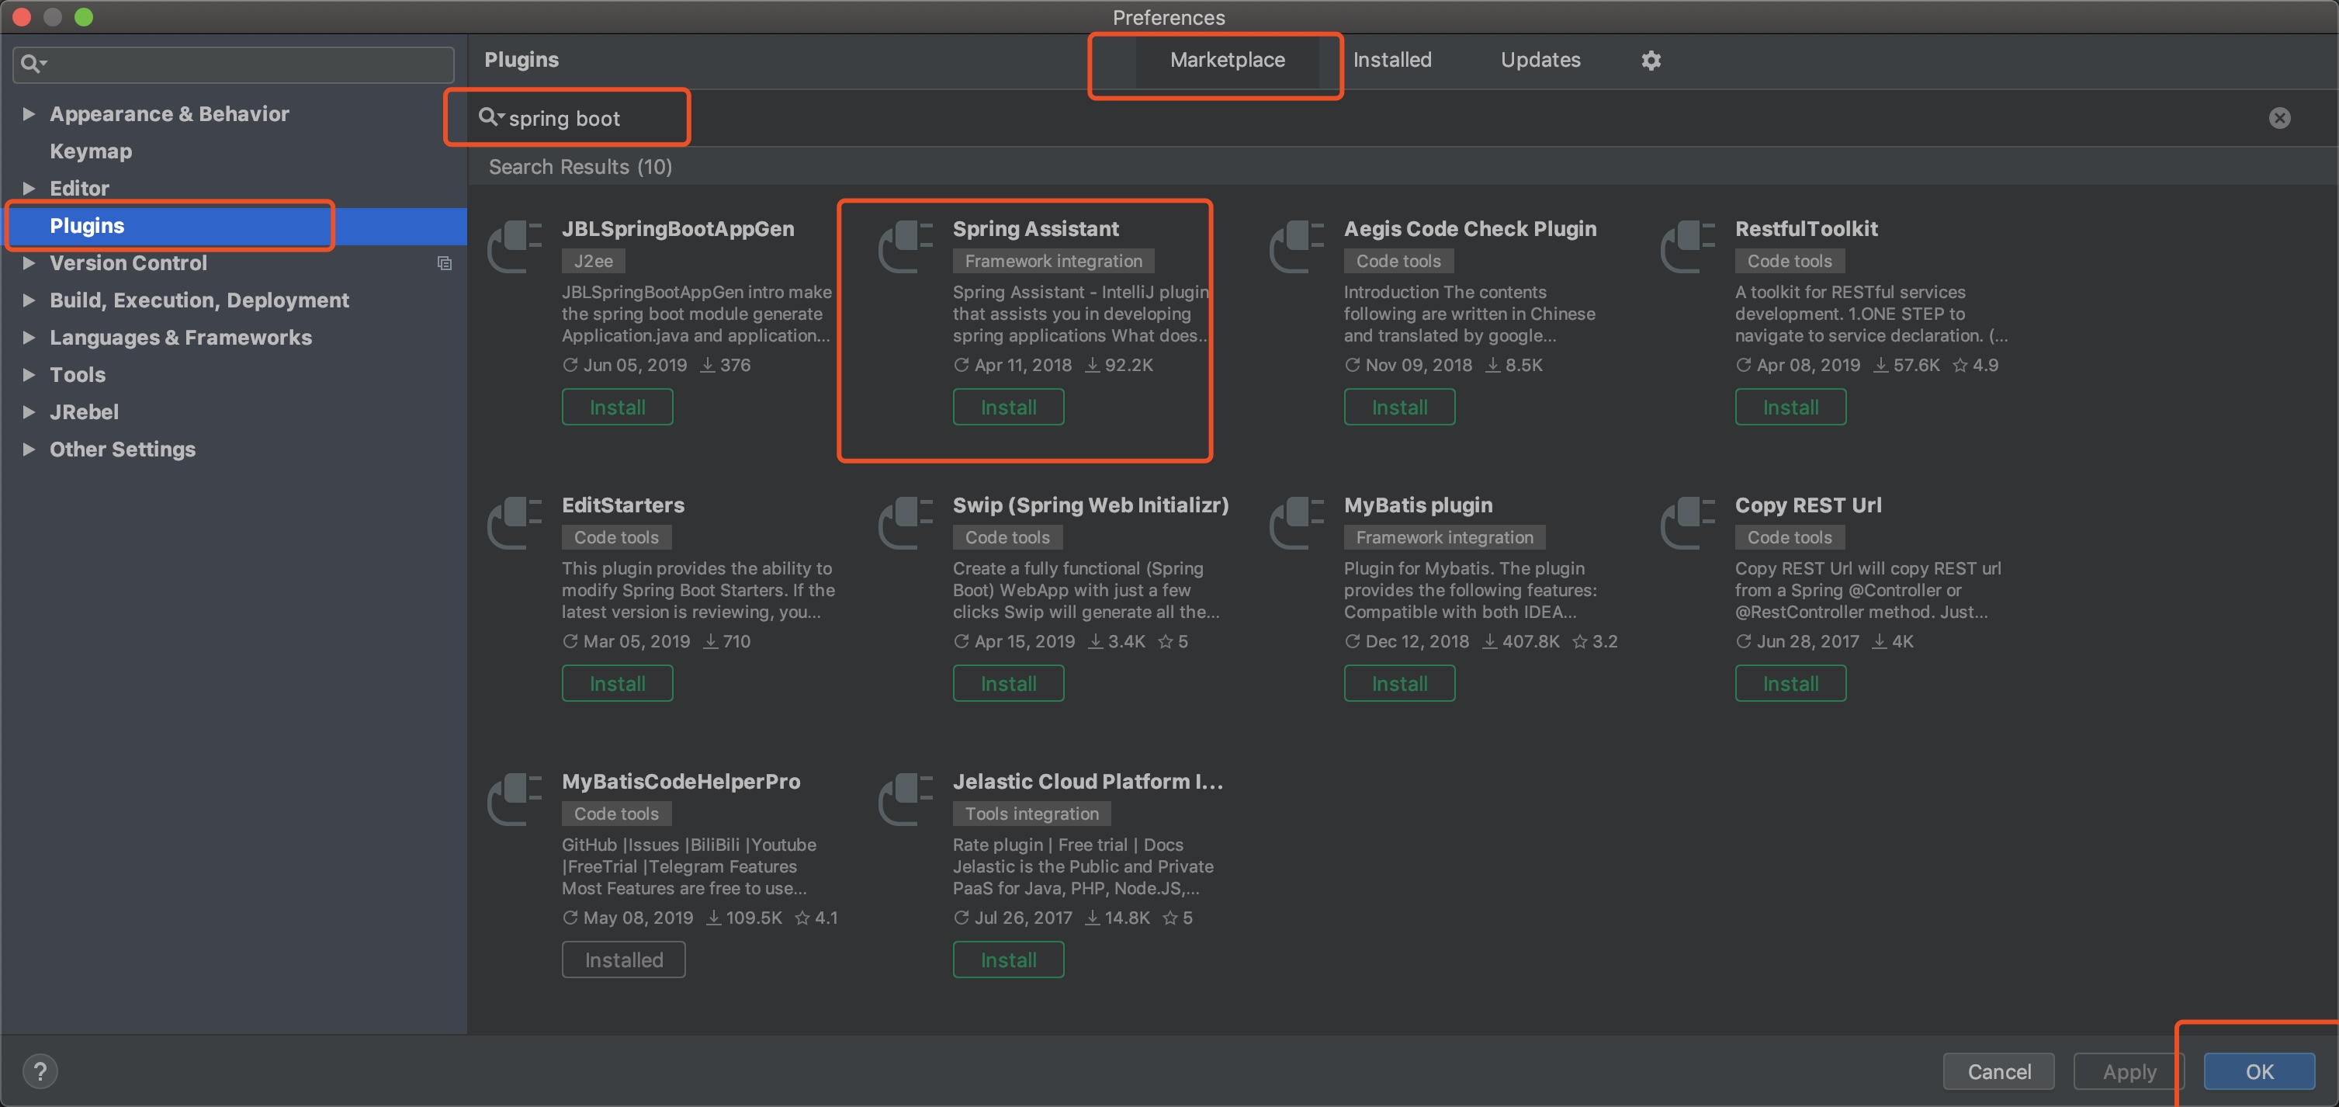Click the MyBatis plugin logo icon

1297,522
